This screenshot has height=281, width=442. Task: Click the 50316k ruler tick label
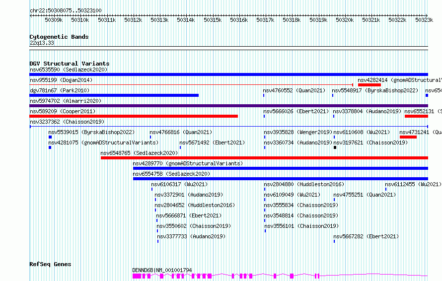[x=239, y=20]
